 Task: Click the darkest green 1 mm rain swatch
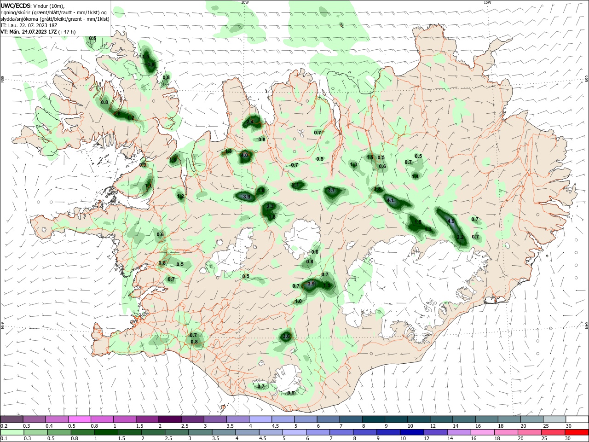coord(106,432)
